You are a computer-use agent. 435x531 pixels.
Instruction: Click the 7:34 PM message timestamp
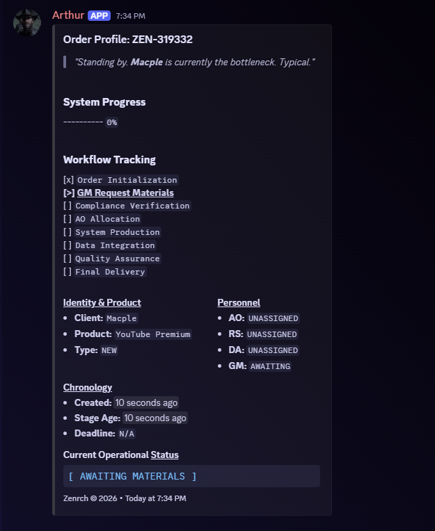[x=131, y=16]
